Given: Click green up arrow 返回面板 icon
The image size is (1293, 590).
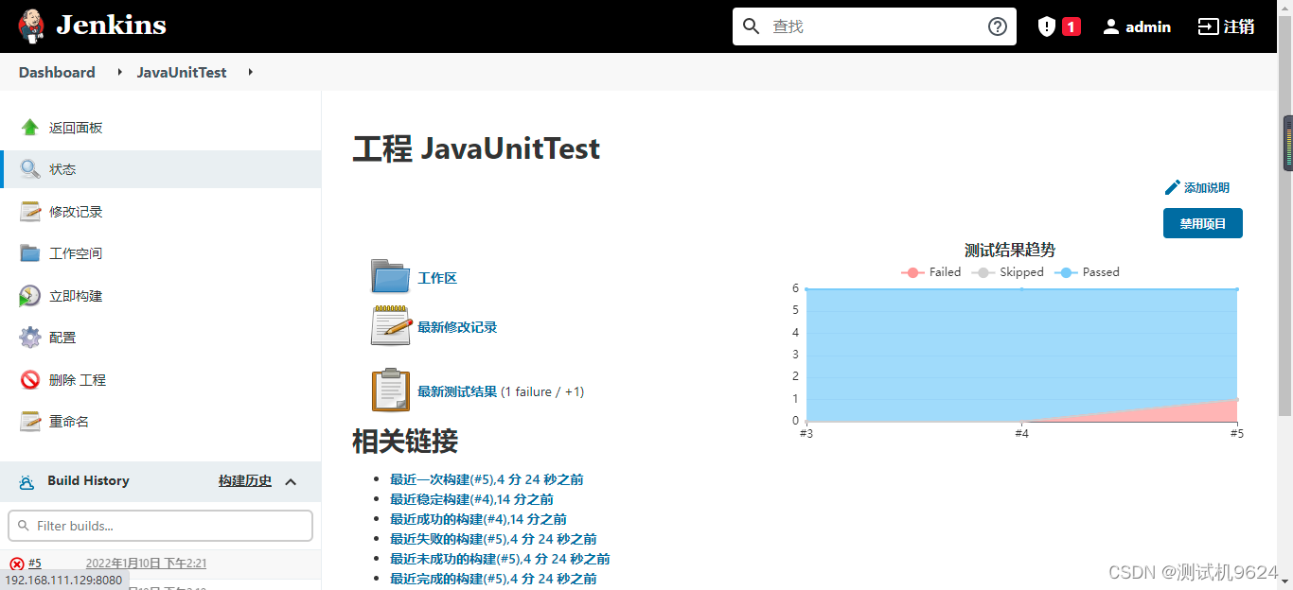Looking at the screenshot, I should point(30,128).
